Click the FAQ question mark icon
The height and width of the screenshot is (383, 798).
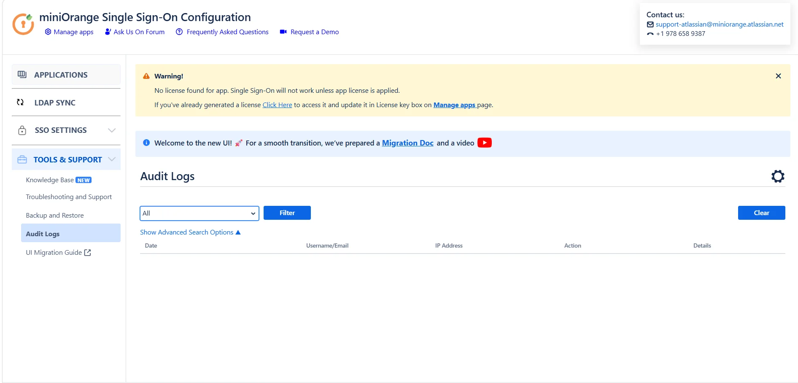pyautogui.click(x=179, y=32)
